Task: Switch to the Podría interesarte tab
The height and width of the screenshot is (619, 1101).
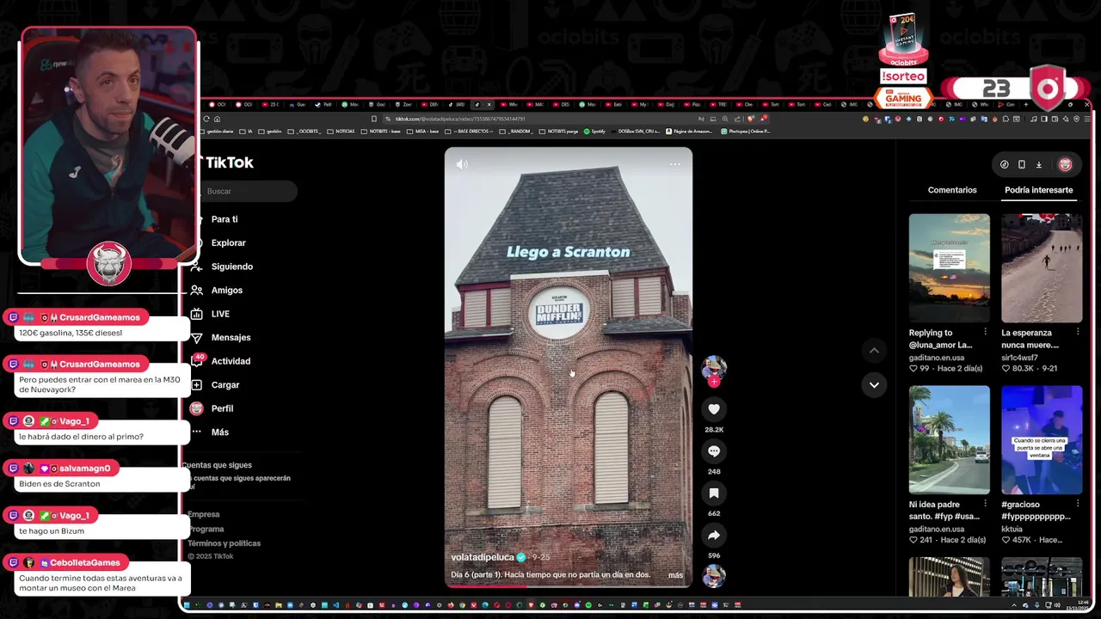Action: click(x=1038, y=190)
